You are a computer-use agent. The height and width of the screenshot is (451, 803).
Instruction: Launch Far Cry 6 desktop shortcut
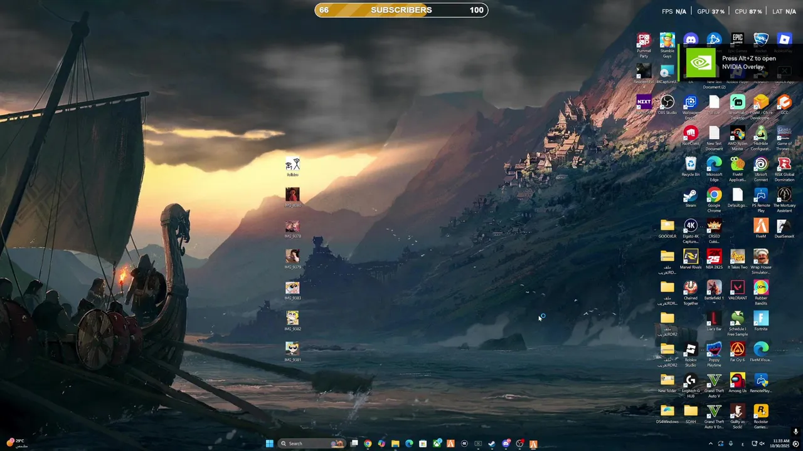[x=737, y=351]
